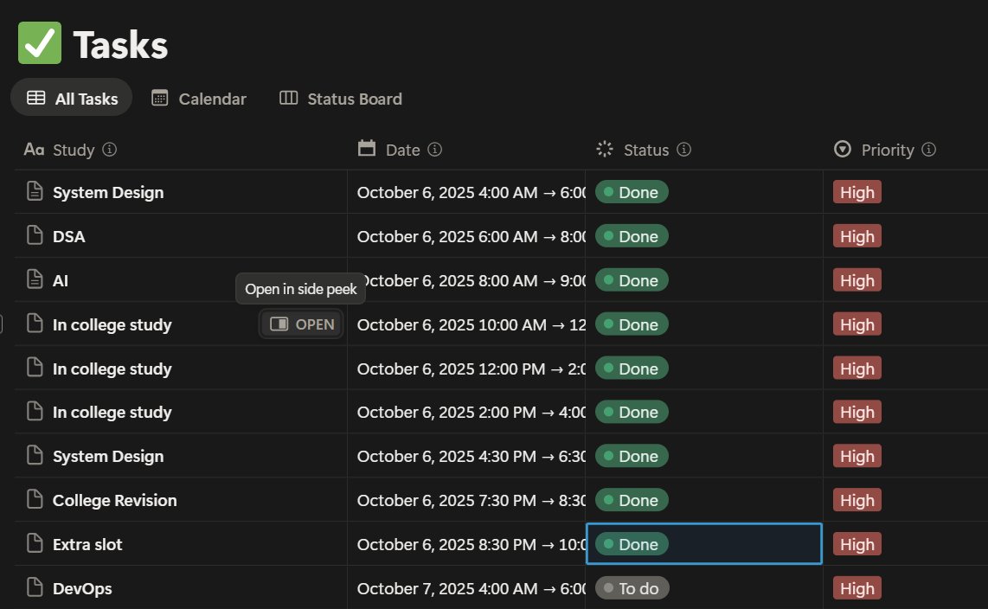Click page icon of DSA row
The width and height of the screenshot is (988, 609).
tap(35, 235)
